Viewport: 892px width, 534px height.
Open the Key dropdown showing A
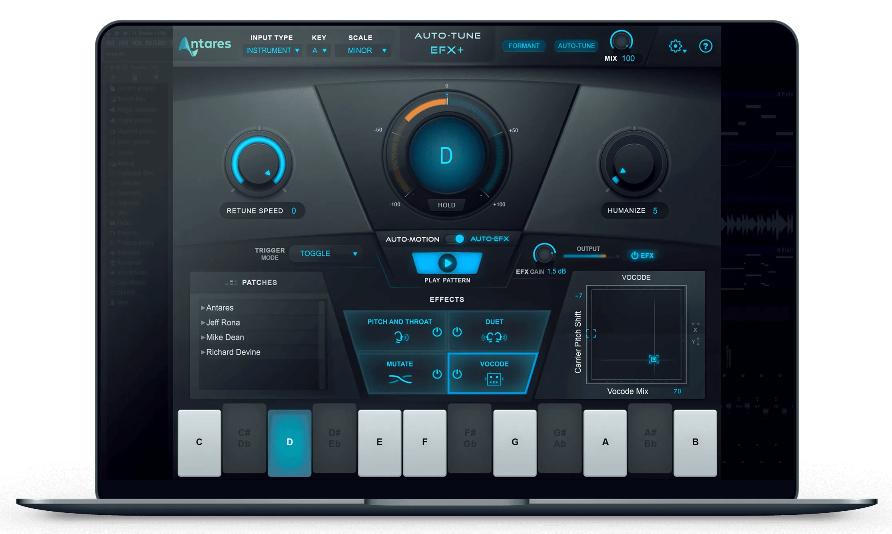coord(319,50)
